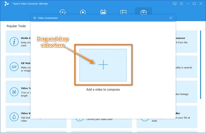206x133 pixels.
Task: Click 'Add a video to compress' text
Action: 103,90
